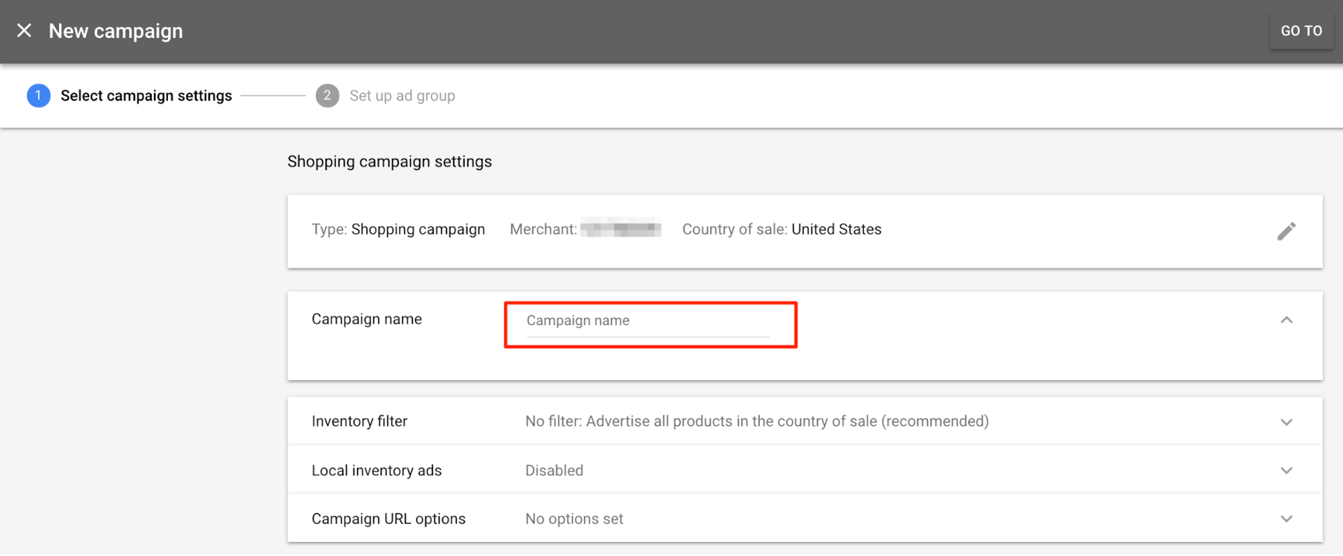Edit campaign type with the pencil icon

pyautogui.click(x=1286, y=231)
